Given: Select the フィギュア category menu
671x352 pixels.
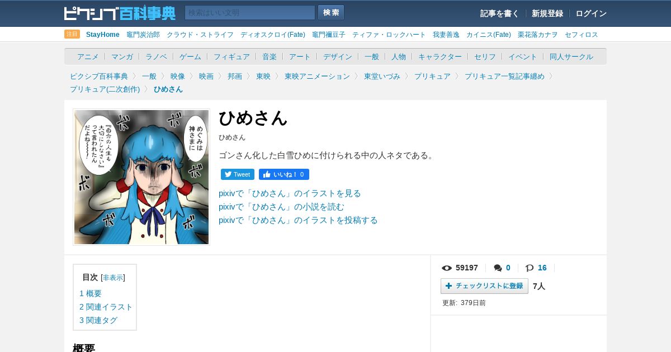Looking at the screenshot, I should point(231,56).
